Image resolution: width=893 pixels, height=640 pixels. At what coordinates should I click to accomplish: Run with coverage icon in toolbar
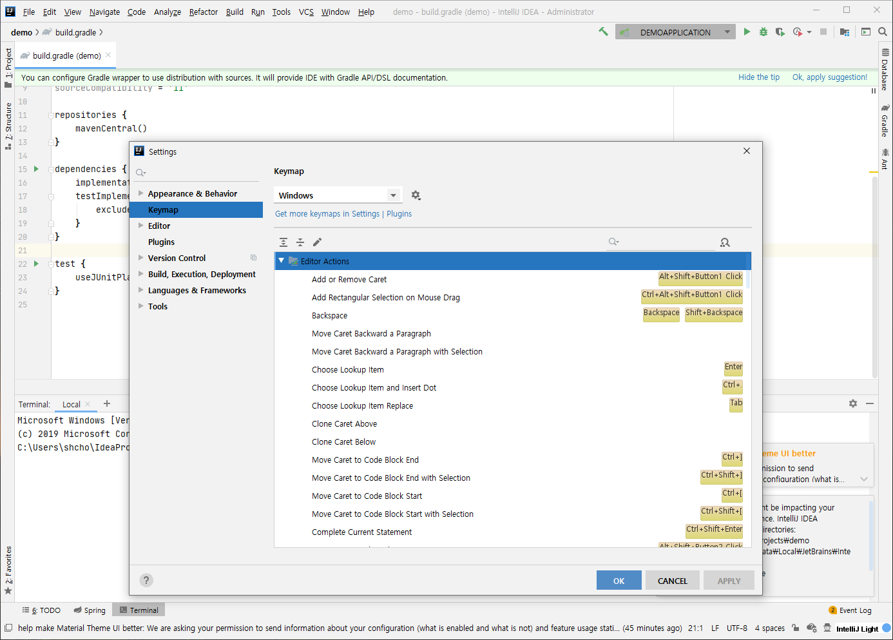780,32
